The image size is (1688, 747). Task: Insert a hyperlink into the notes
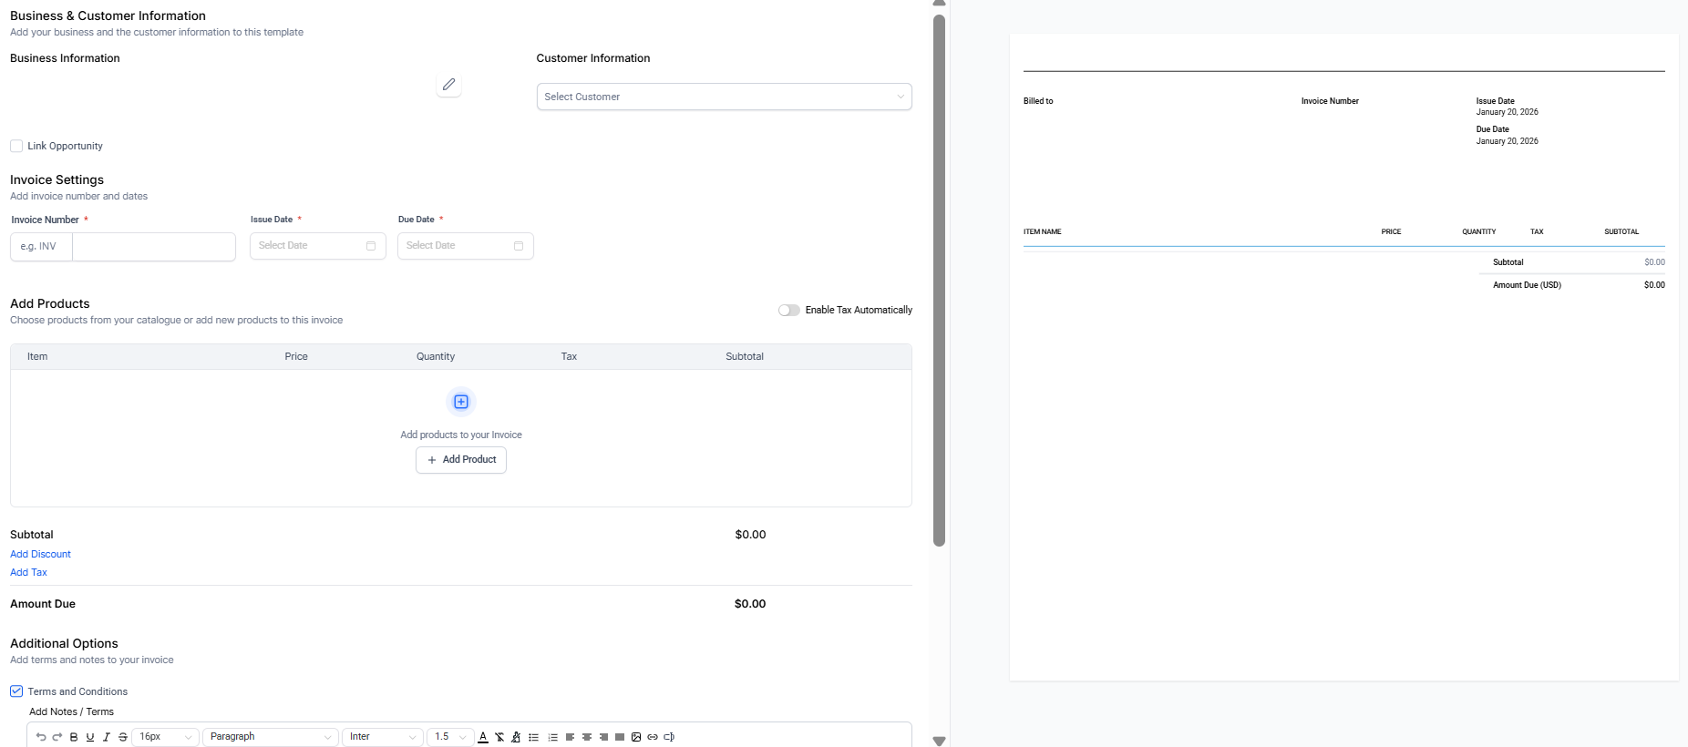click(x=653, y=737)
